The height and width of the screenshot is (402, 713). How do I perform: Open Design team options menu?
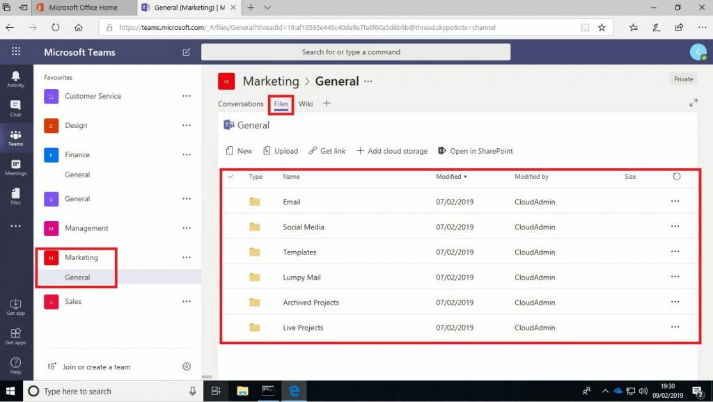[x=187, y=125]
